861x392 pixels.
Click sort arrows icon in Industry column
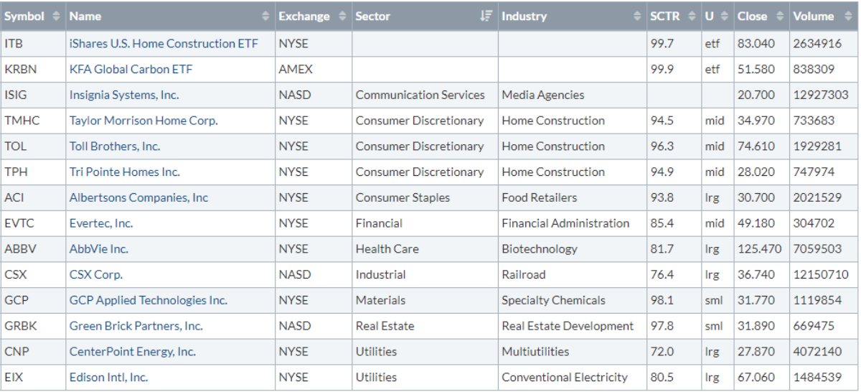click(637, 17)
